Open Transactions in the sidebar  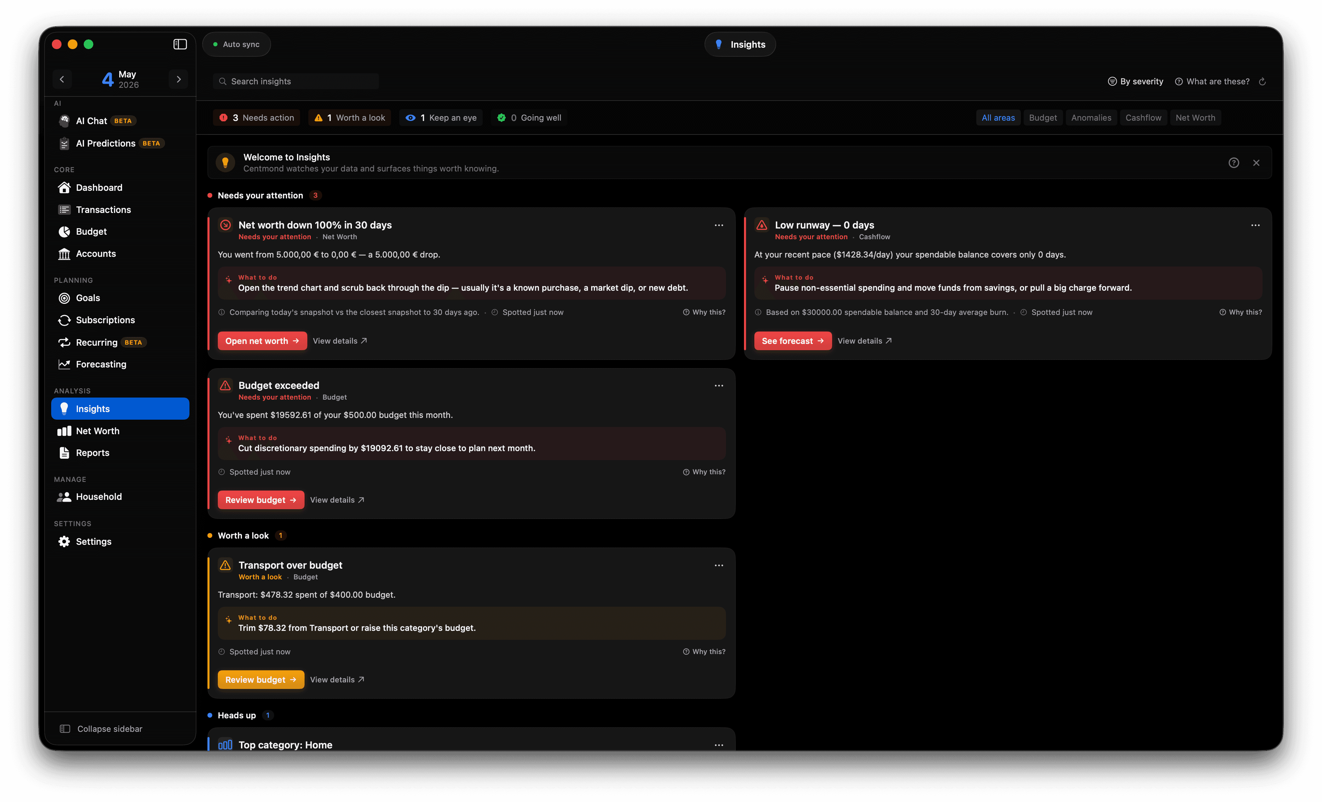tap(120, 210)
